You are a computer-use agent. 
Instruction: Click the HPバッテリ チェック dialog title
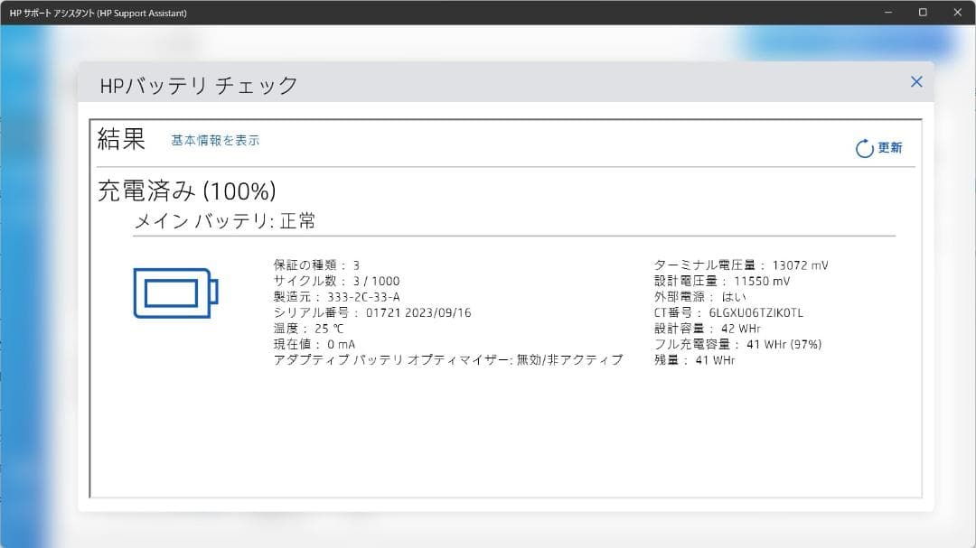tap(197, 83)
